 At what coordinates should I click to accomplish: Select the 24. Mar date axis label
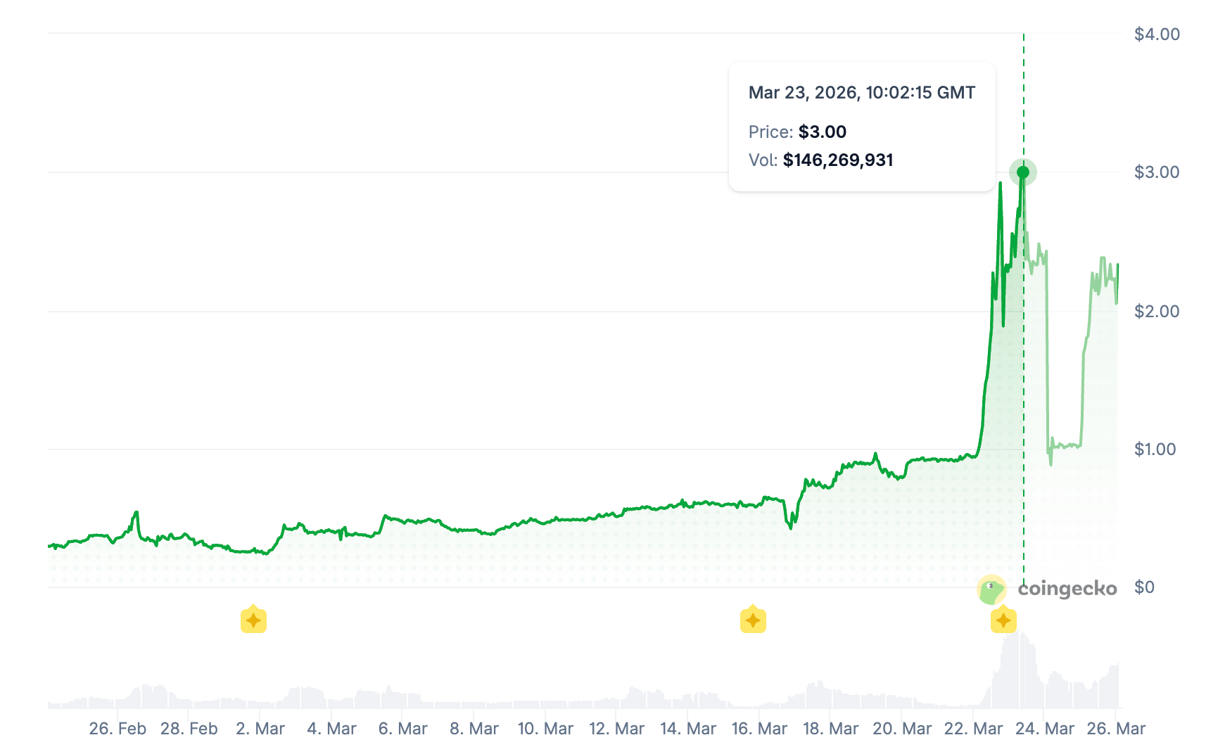[x=1045, y=729]
